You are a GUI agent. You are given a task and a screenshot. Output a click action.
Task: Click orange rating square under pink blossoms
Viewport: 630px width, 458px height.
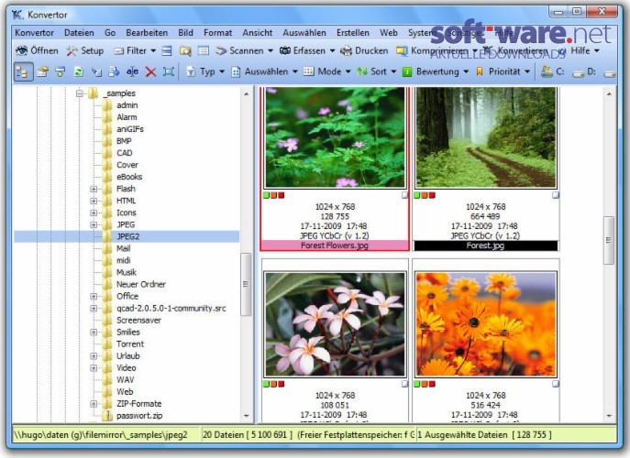click(x=273, y=384)
